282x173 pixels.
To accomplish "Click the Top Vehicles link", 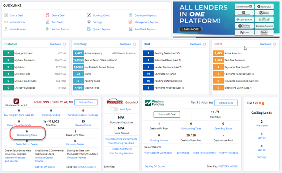I will (x=182, y=153).
